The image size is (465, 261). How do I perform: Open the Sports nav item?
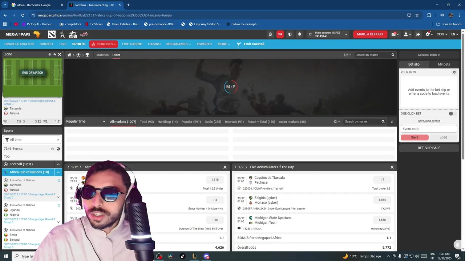pos(78,44)
